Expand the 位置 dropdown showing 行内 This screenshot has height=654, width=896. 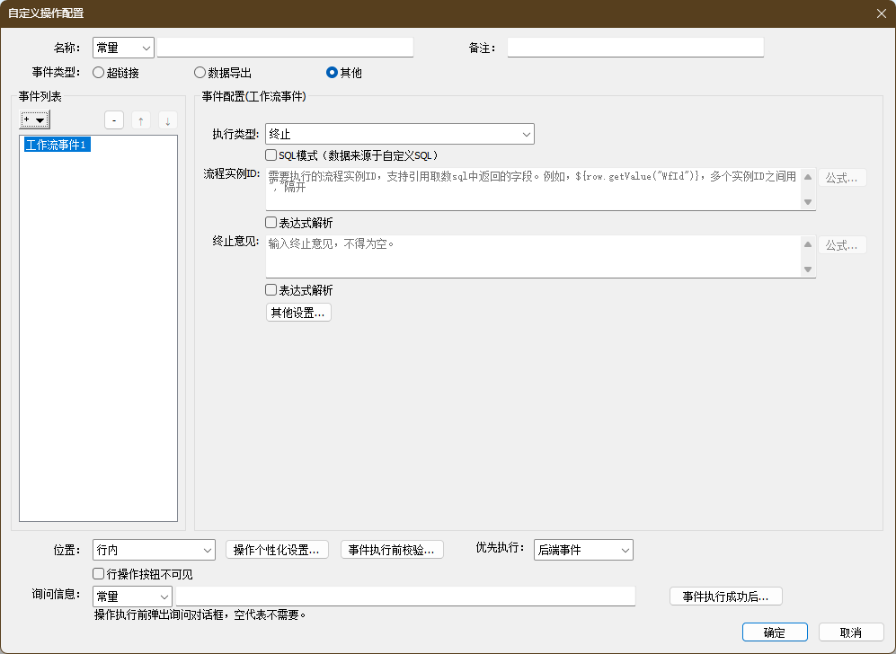(x=154, y=550)
